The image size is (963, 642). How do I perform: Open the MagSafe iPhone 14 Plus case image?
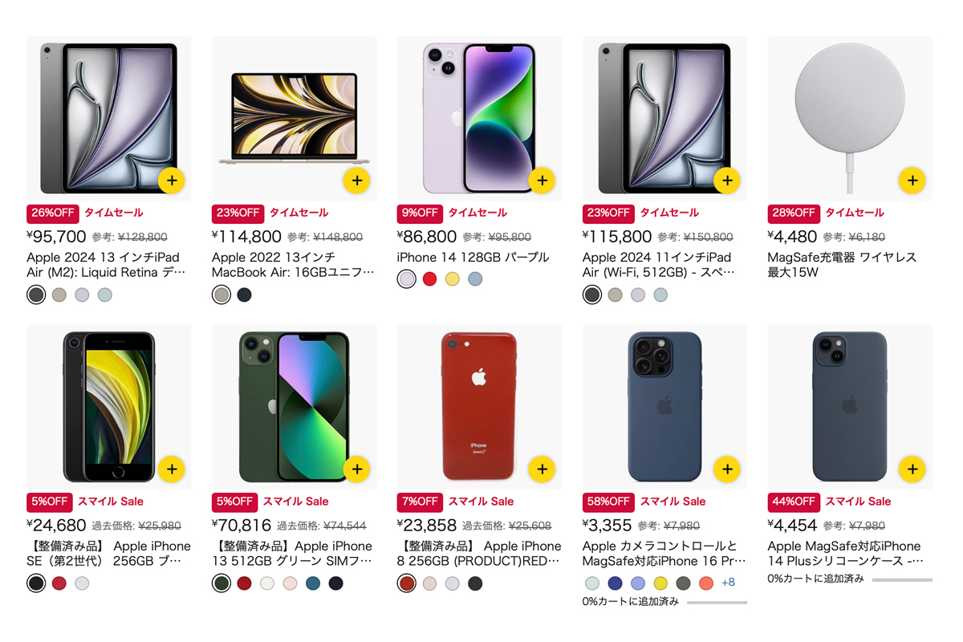[x=850, y=405]
